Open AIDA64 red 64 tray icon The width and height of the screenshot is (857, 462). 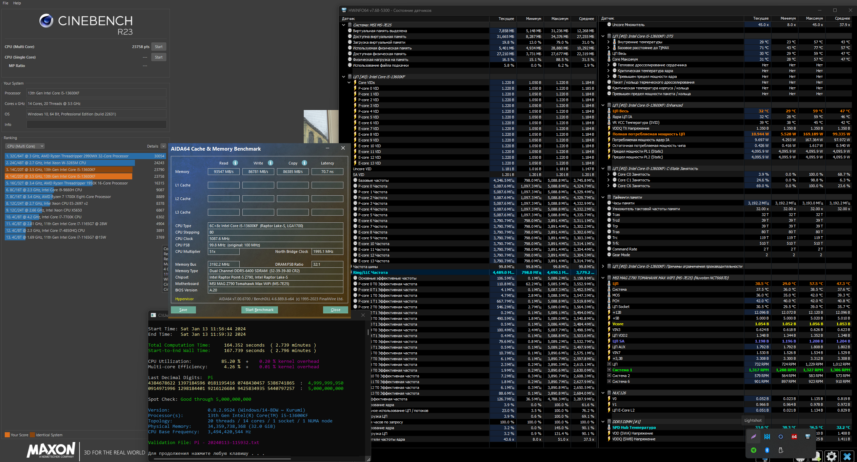[794, 437]
